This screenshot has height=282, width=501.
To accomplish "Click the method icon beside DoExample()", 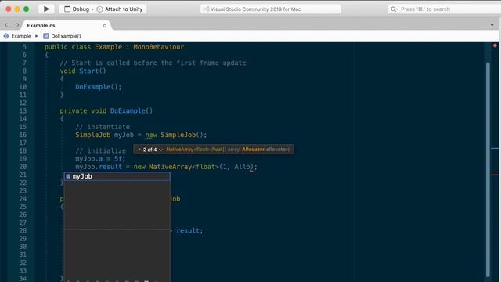I will 46,36.
